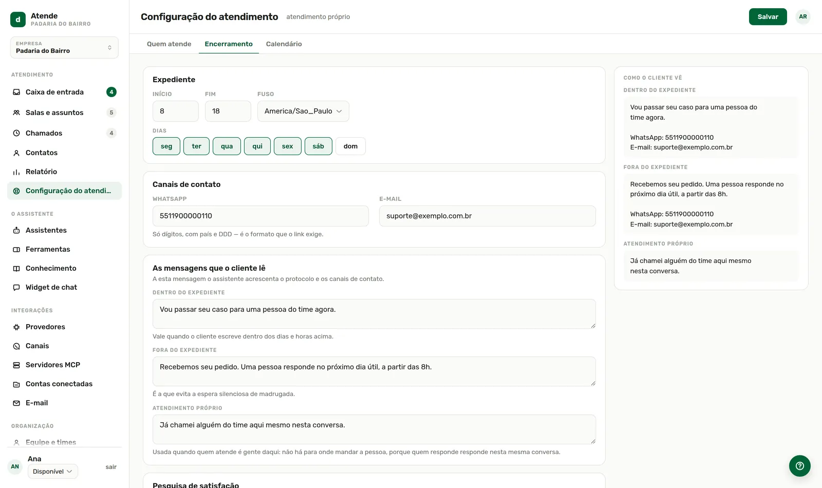Open Caixa de entrada inbox icon
Image resolution: width=822 pixels, height=488 pixels.
(16, 92)
